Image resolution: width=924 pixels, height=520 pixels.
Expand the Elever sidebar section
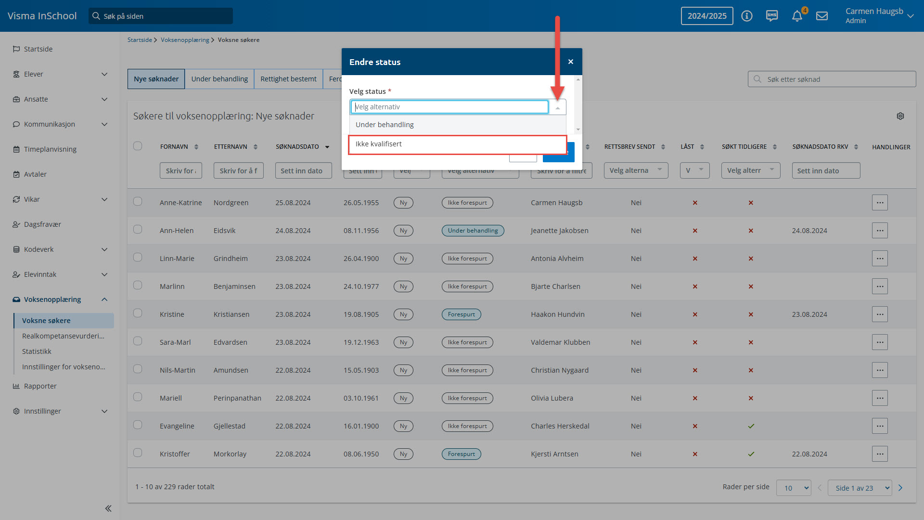pos(104,74)
